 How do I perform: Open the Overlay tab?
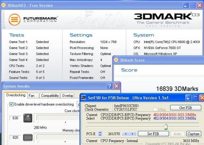[x=68, y=96]
